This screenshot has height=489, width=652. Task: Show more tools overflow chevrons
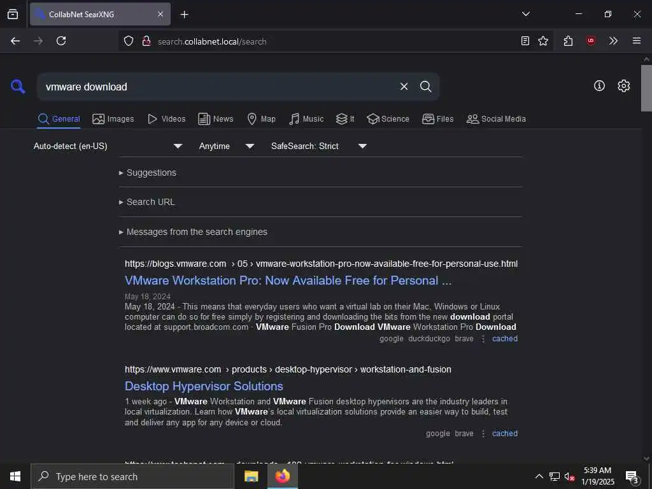point(613,41)
